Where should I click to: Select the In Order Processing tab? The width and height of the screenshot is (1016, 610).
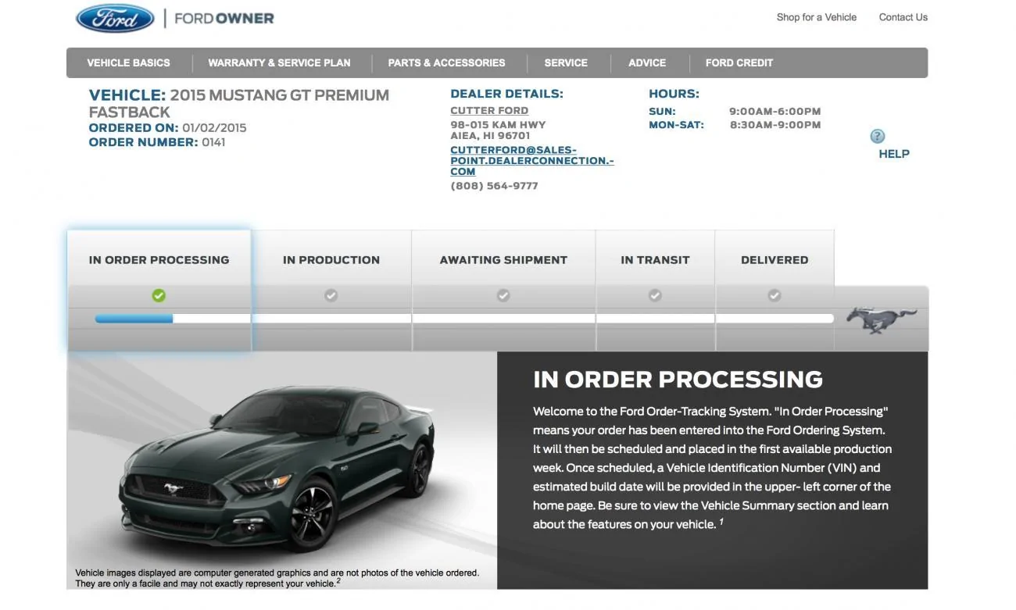click(159, 260)
